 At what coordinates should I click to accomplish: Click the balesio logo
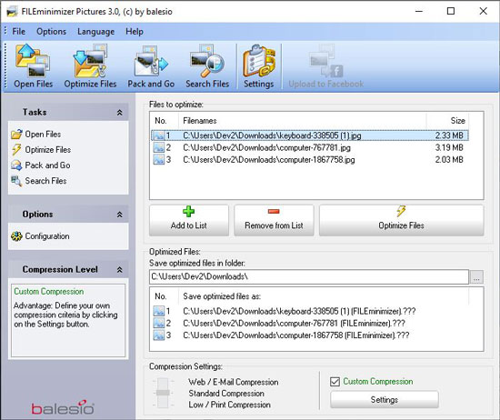tap(63, 407)
